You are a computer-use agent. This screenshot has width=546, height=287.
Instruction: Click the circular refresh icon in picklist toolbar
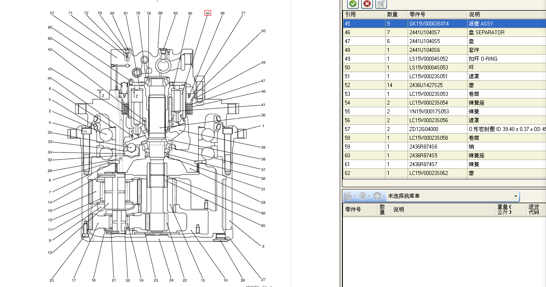coord(363,196)
